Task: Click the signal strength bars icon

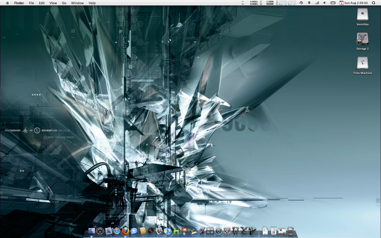Action: [x=317, y=3]
